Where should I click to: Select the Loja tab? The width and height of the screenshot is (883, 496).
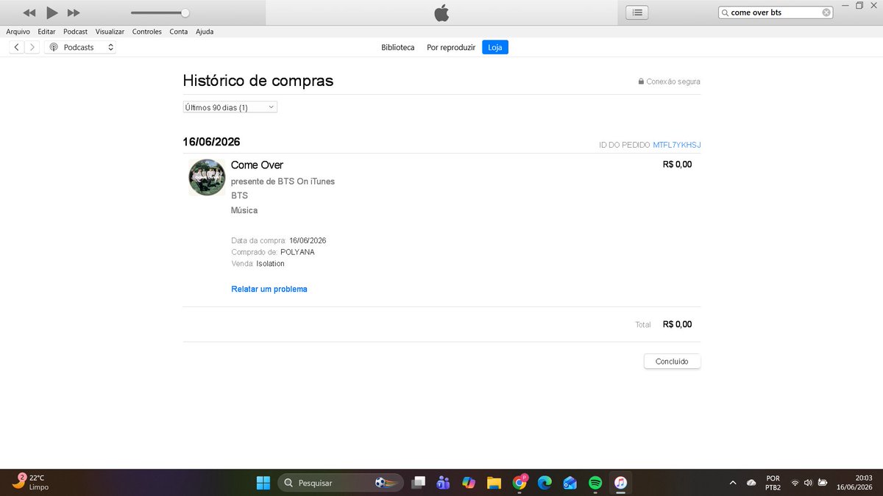pos(495,47)
